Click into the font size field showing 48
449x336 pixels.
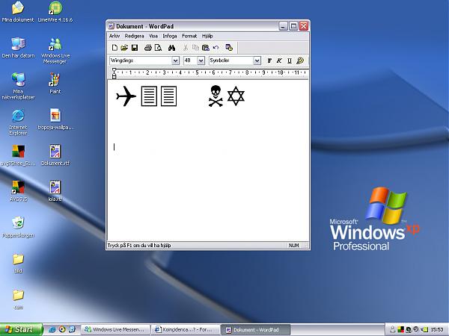point(190,60)
